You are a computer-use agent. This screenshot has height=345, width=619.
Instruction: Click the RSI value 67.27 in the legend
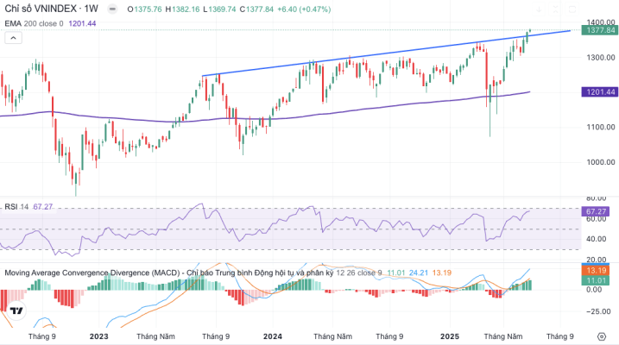[x=42, y=207]
